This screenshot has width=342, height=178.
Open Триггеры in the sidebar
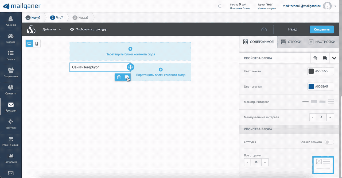pyautogui.click(x=11, y=124)
